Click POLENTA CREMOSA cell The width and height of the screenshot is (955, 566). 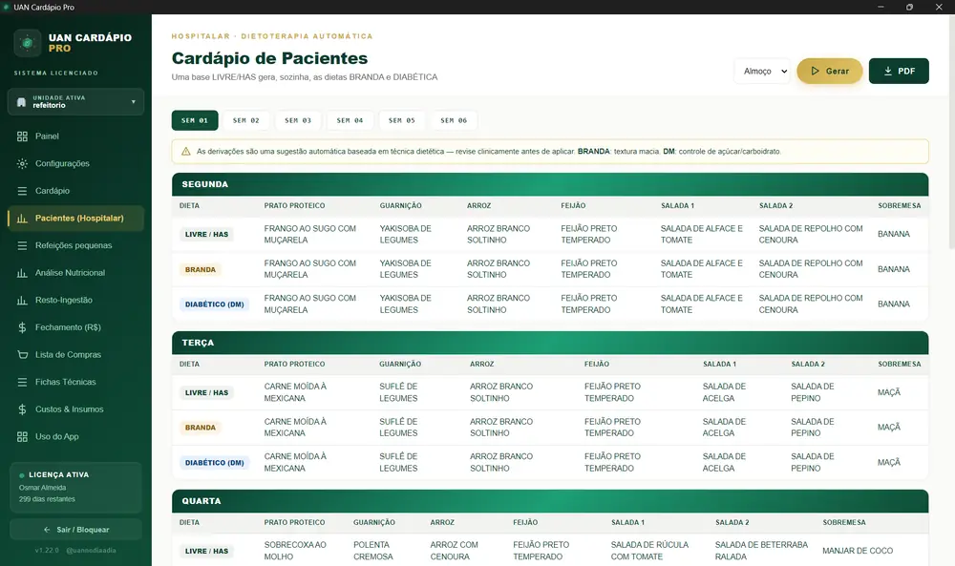click(x=372, y=551)
